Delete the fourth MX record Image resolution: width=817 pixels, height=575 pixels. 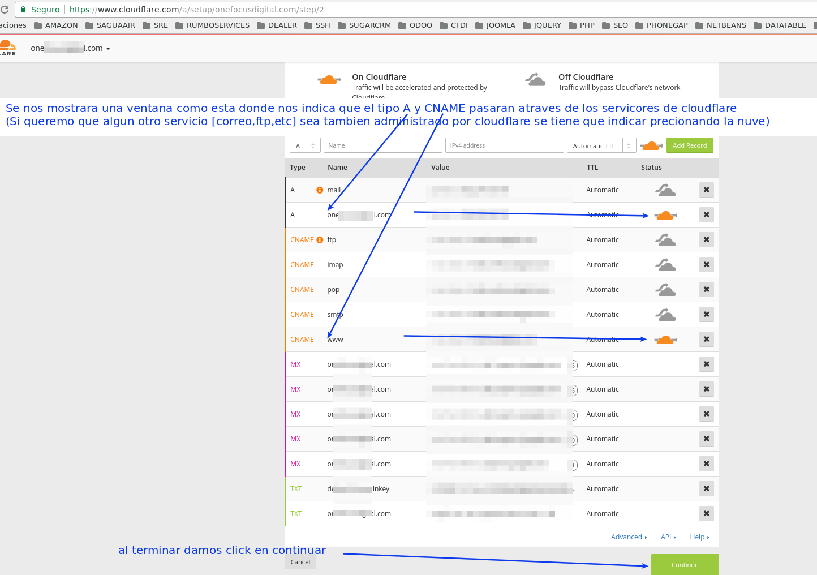click(707, 439)
